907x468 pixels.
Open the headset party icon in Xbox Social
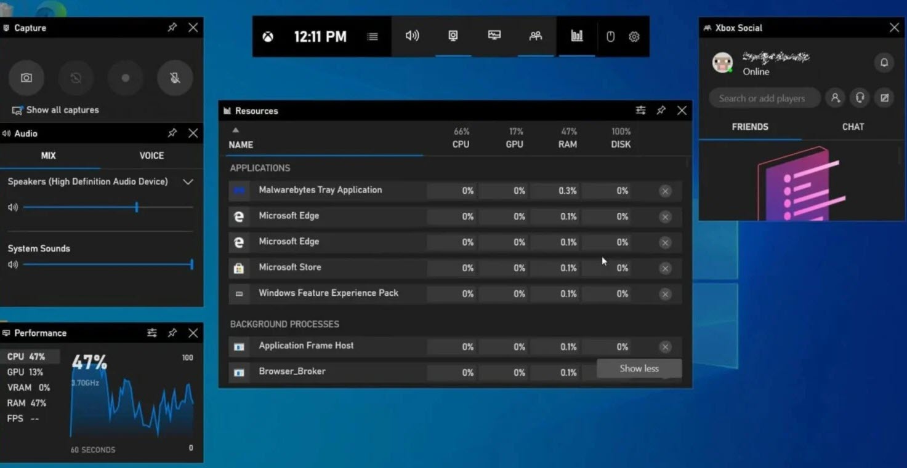tap(860, 98)
